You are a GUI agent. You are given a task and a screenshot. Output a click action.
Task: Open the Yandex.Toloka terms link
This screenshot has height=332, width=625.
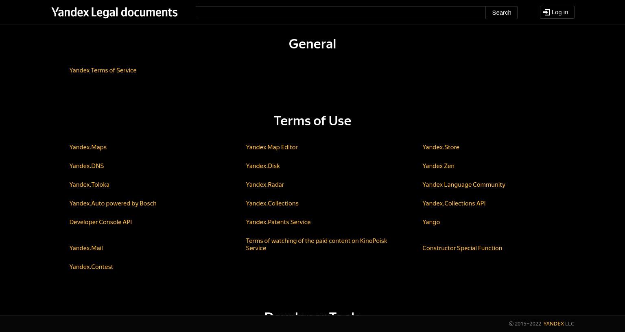point(89,185)
